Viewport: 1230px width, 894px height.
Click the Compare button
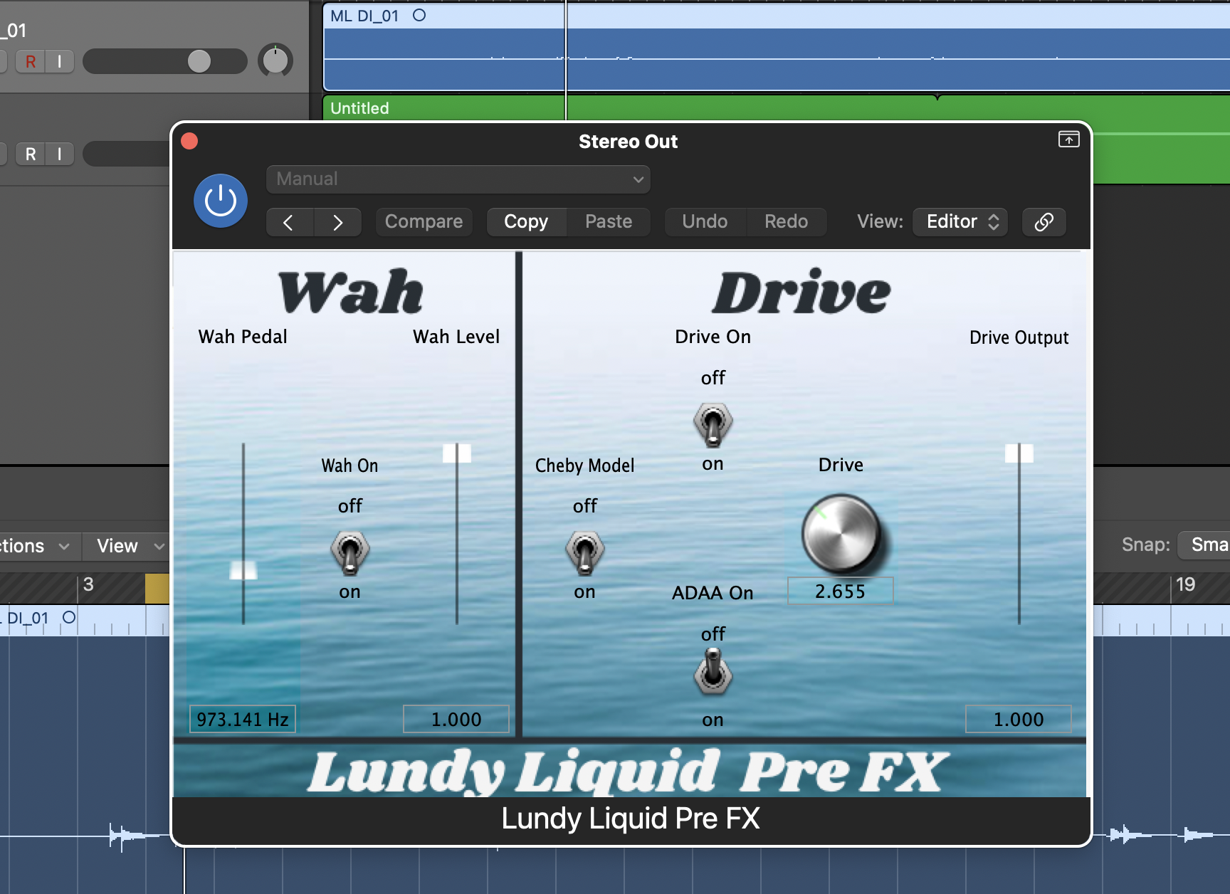(x=424, y=222)
